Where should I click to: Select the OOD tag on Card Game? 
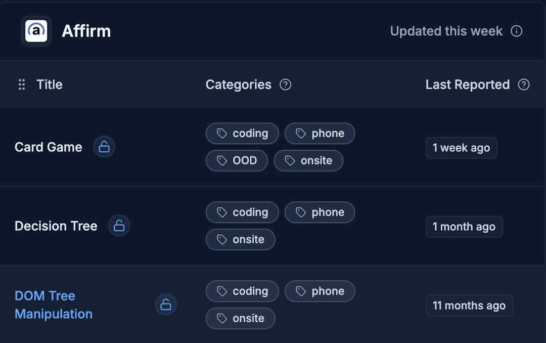[237, 161]
